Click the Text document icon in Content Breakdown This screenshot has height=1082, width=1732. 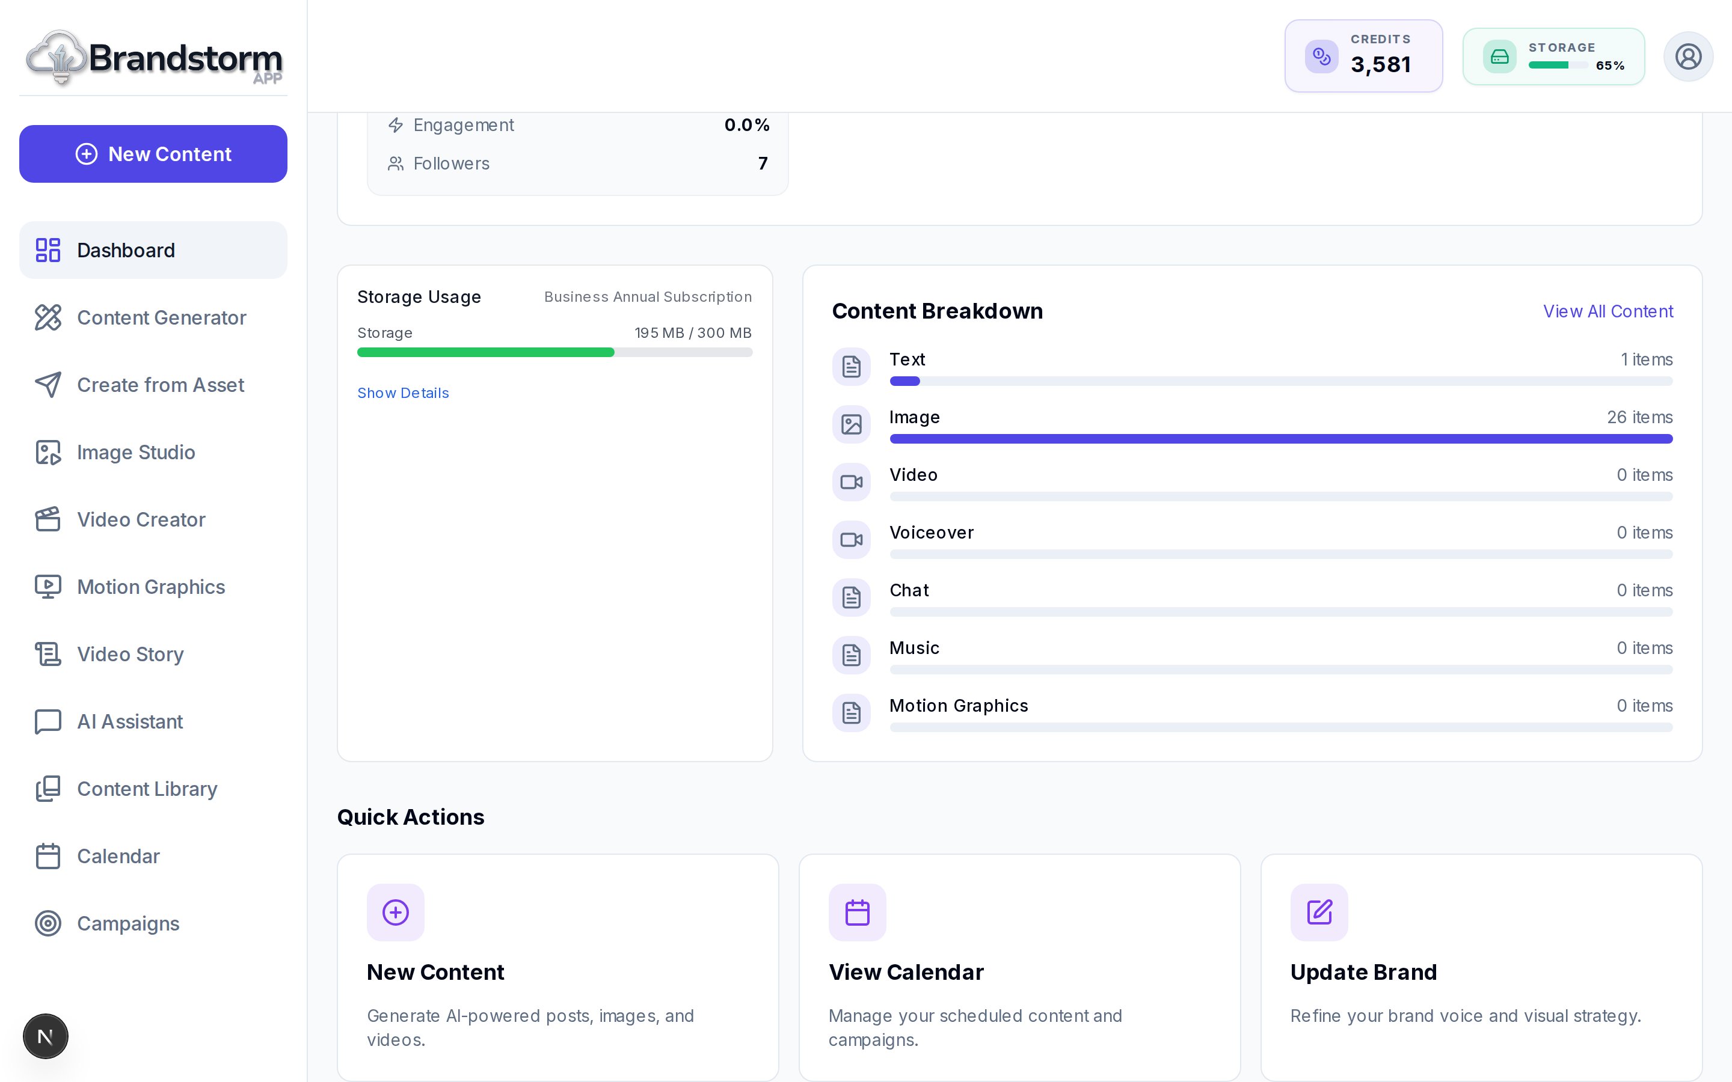pyautogui.click(x=851, y=367)
